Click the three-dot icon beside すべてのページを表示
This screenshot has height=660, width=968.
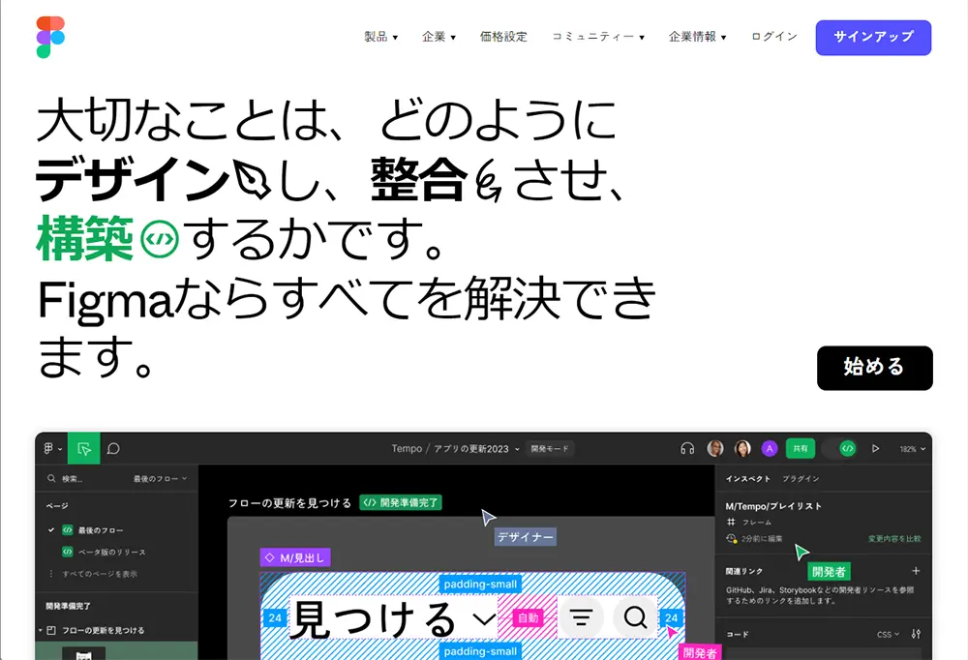(x=50, y=574)
